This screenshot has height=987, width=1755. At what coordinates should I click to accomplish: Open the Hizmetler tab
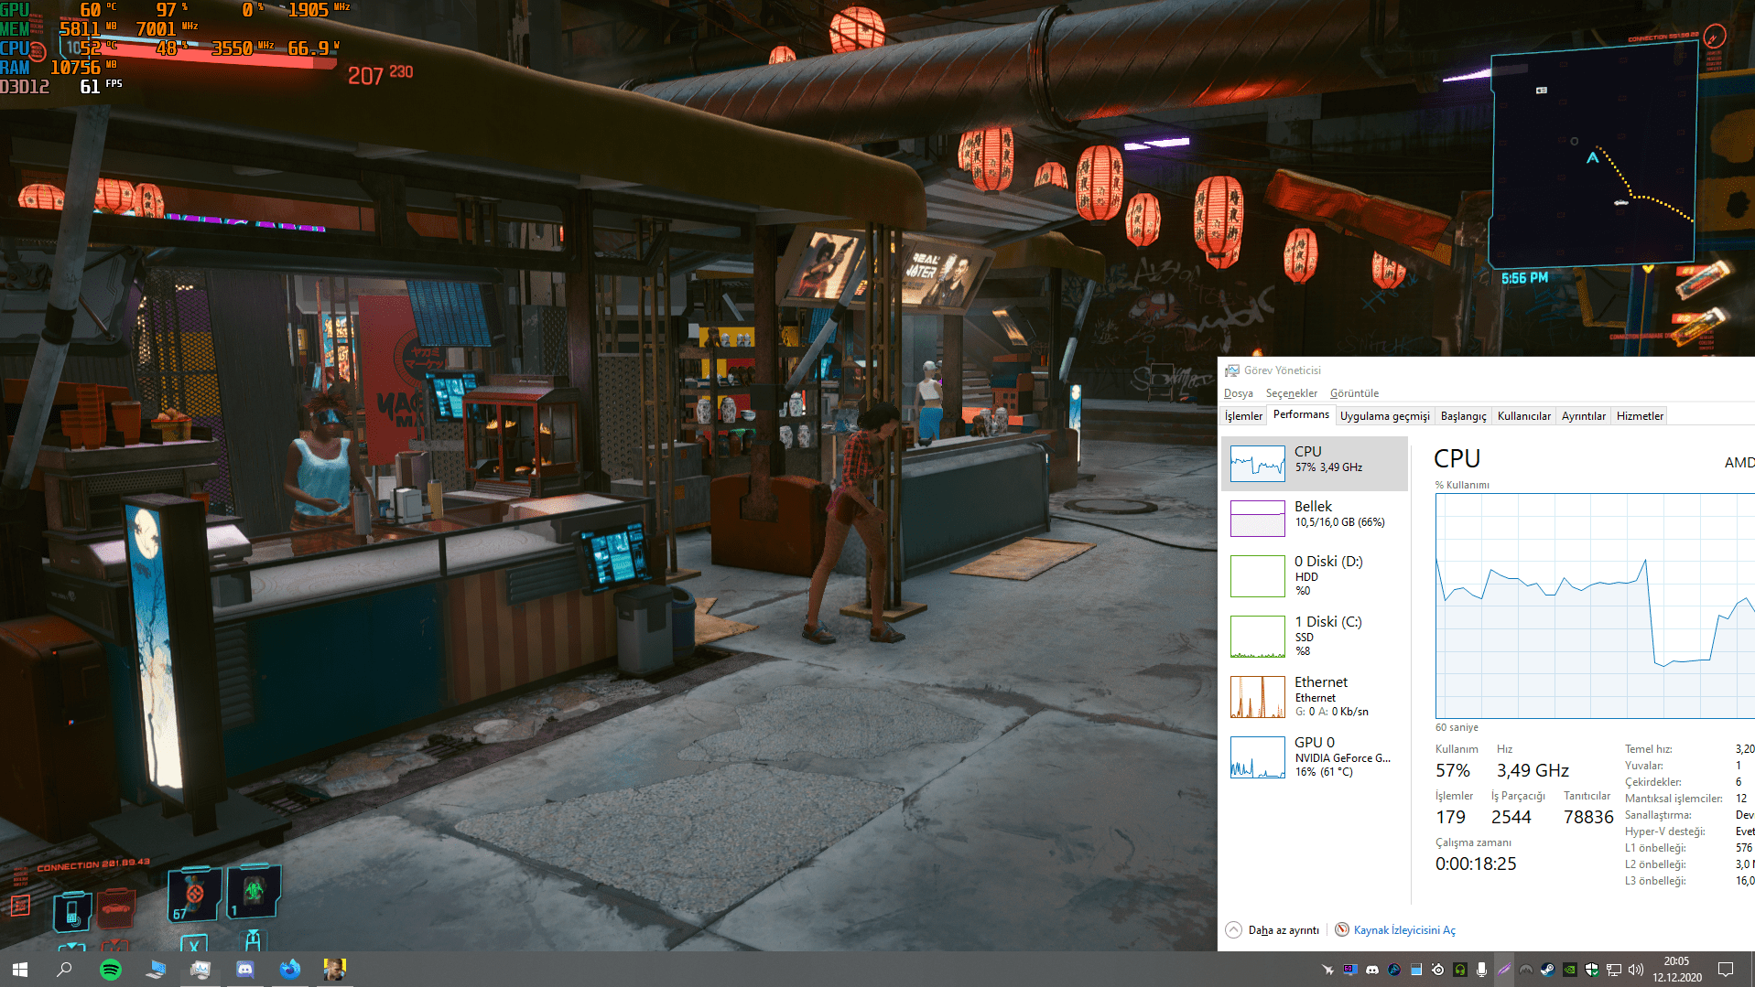pyautogui.click(x=1640, y=416)
